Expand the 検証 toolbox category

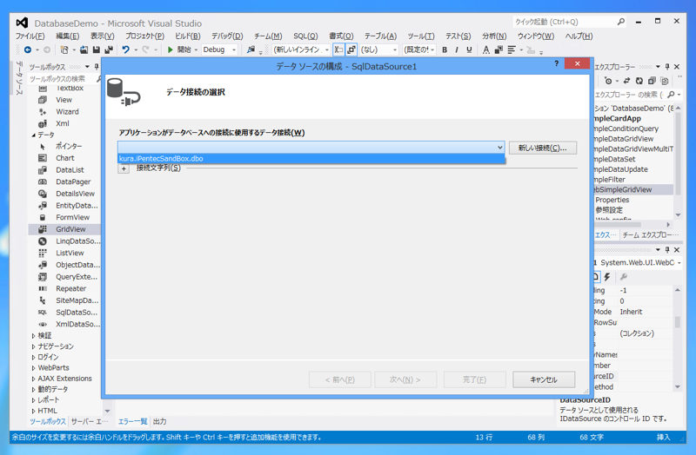click(x=34, y=336)
